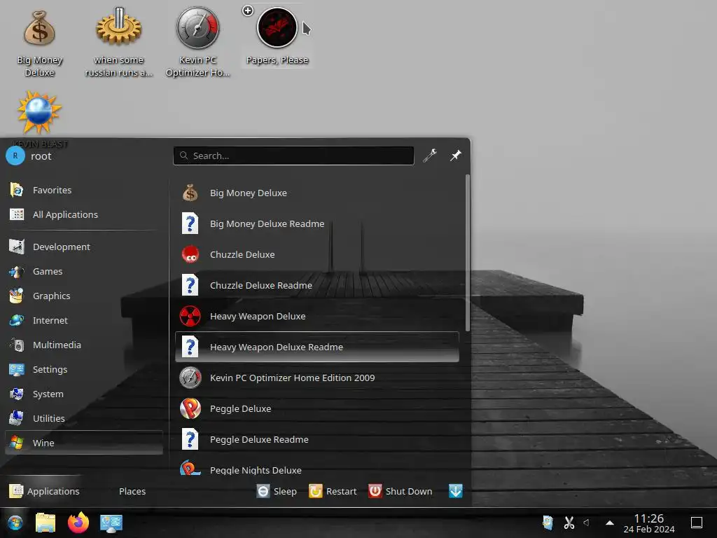
Task: Click the application list scrollbar
Action: [467, 252]
